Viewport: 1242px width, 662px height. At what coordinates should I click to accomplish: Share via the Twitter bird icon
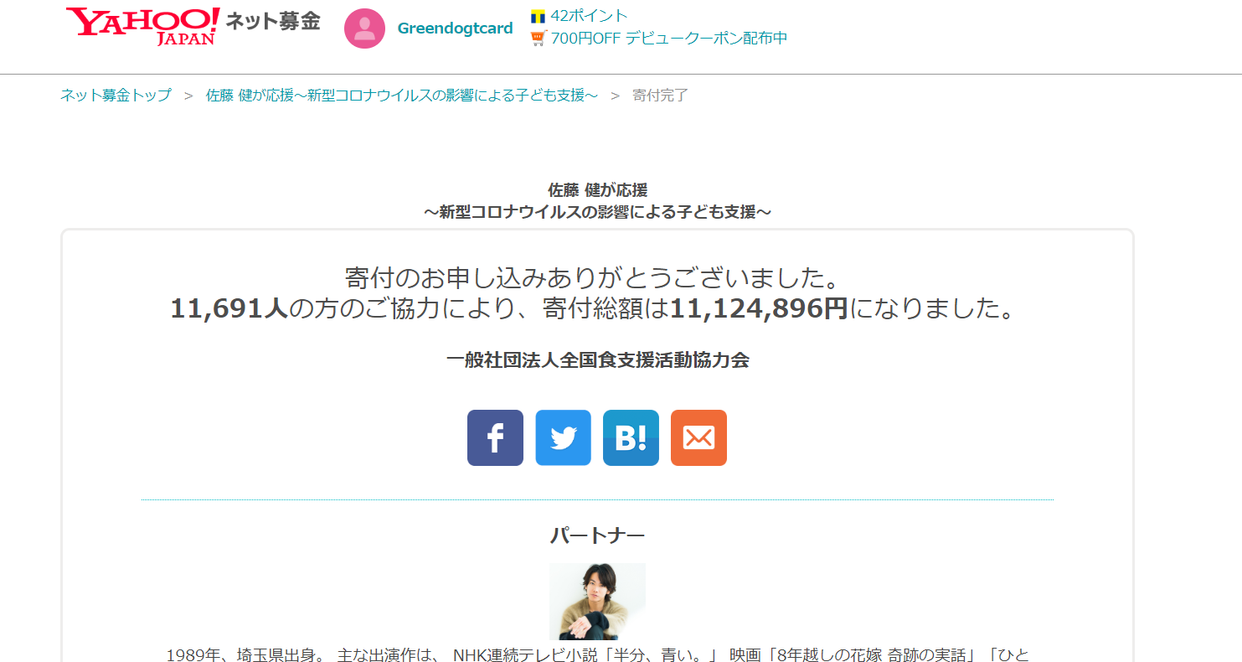coord(563,437)
